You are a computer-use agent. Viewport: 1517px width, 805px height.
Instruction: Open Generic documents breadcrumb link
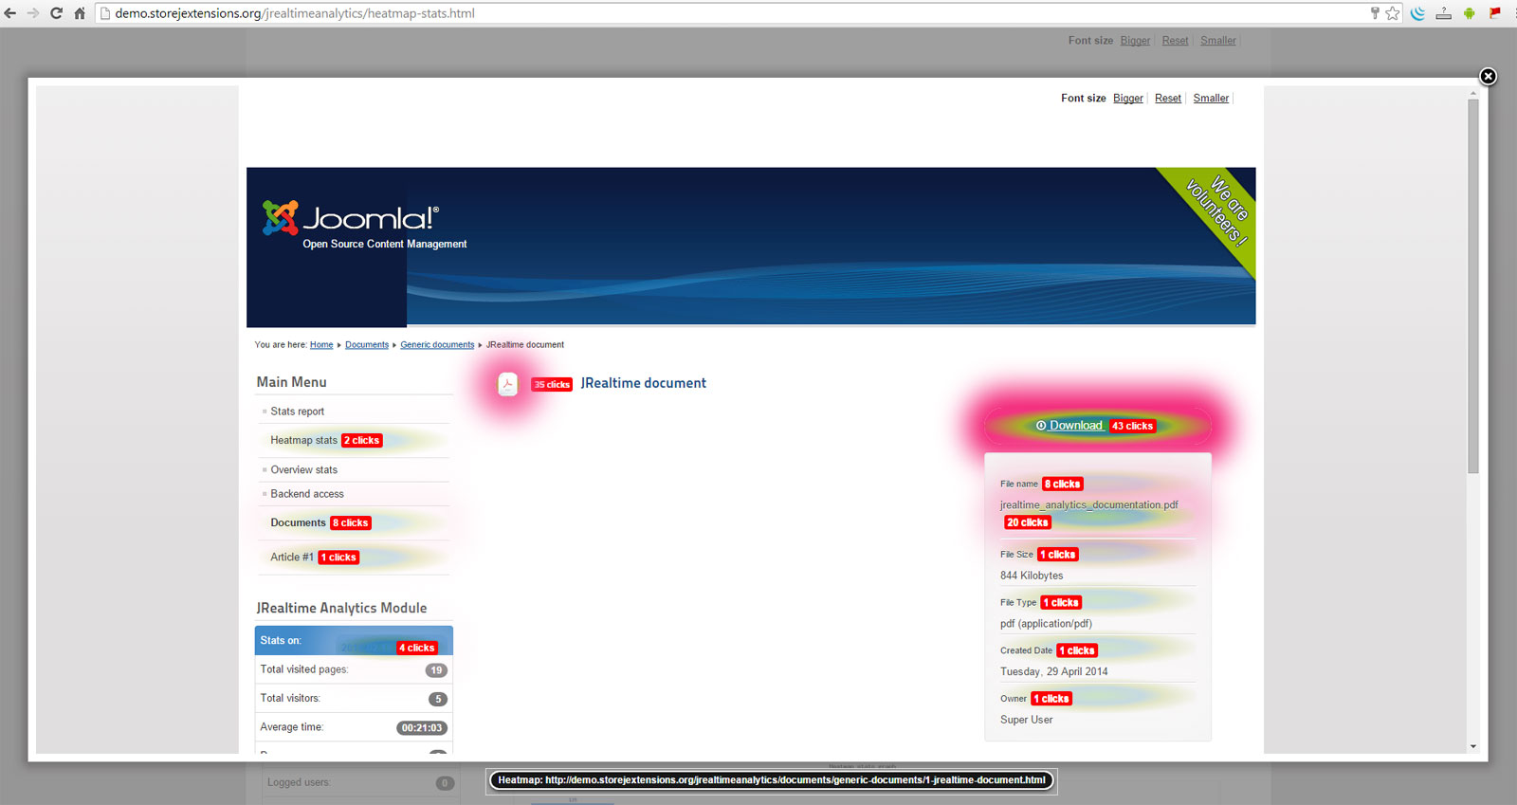437,345
